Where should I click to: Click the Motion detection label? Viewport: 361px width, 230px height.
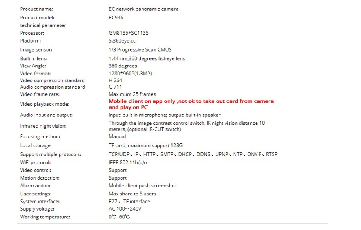pyautogui.click(x=40, y=178)
